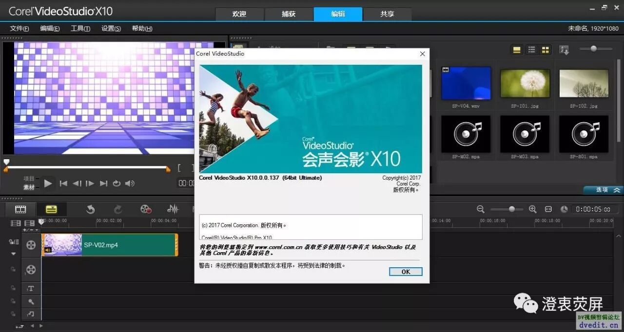Click OK in the About dialog
This screenshot has width=624, height=332.
pos(406,272)
